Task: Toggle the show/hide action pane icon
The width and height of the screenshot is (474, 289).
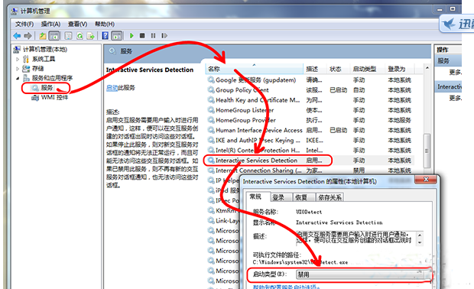Action: pos(117,36)
